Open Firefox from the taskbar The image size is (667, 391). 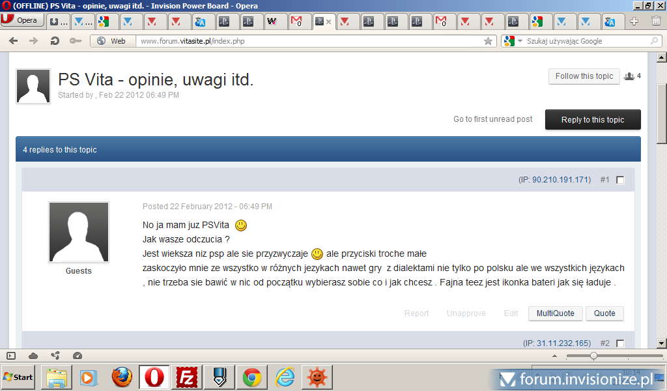[122, 377]
